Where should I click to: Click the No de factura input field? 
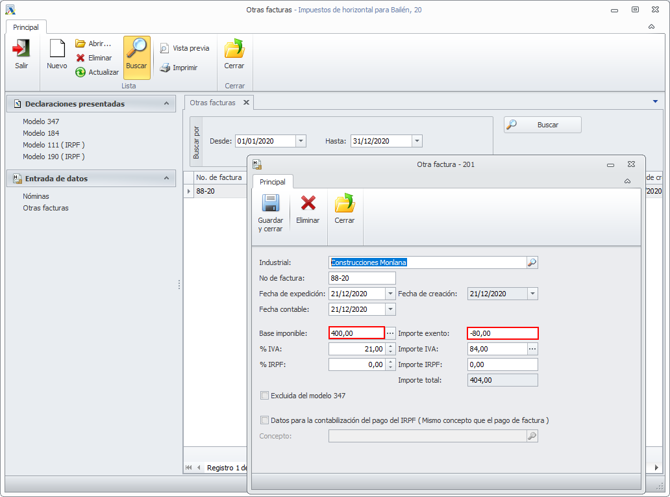pyautogui.click(x=362, y=278)
